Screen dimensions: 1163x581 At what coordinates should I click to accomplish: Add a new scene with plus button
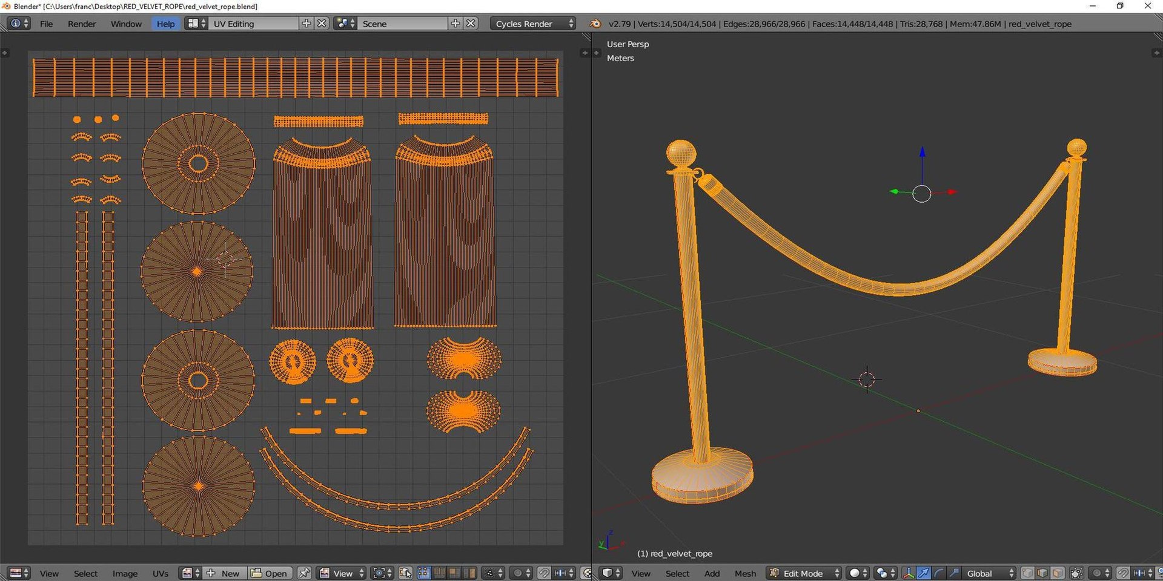click(456, 24)
